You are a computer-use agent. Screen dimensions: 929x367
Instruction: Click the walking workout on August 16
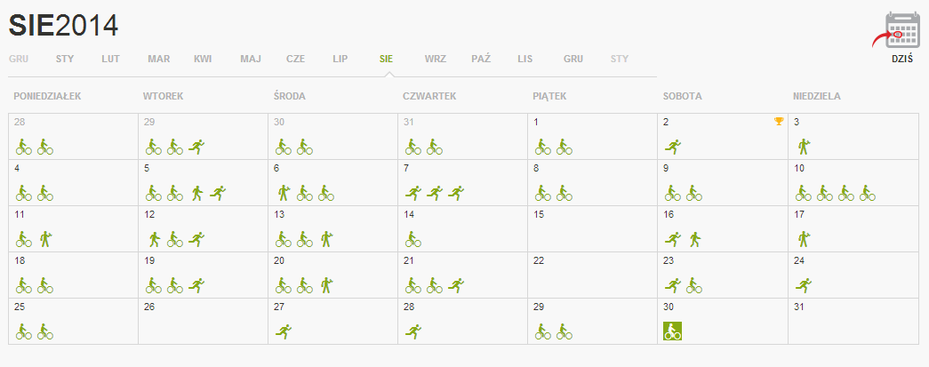(x=695, y=238)
